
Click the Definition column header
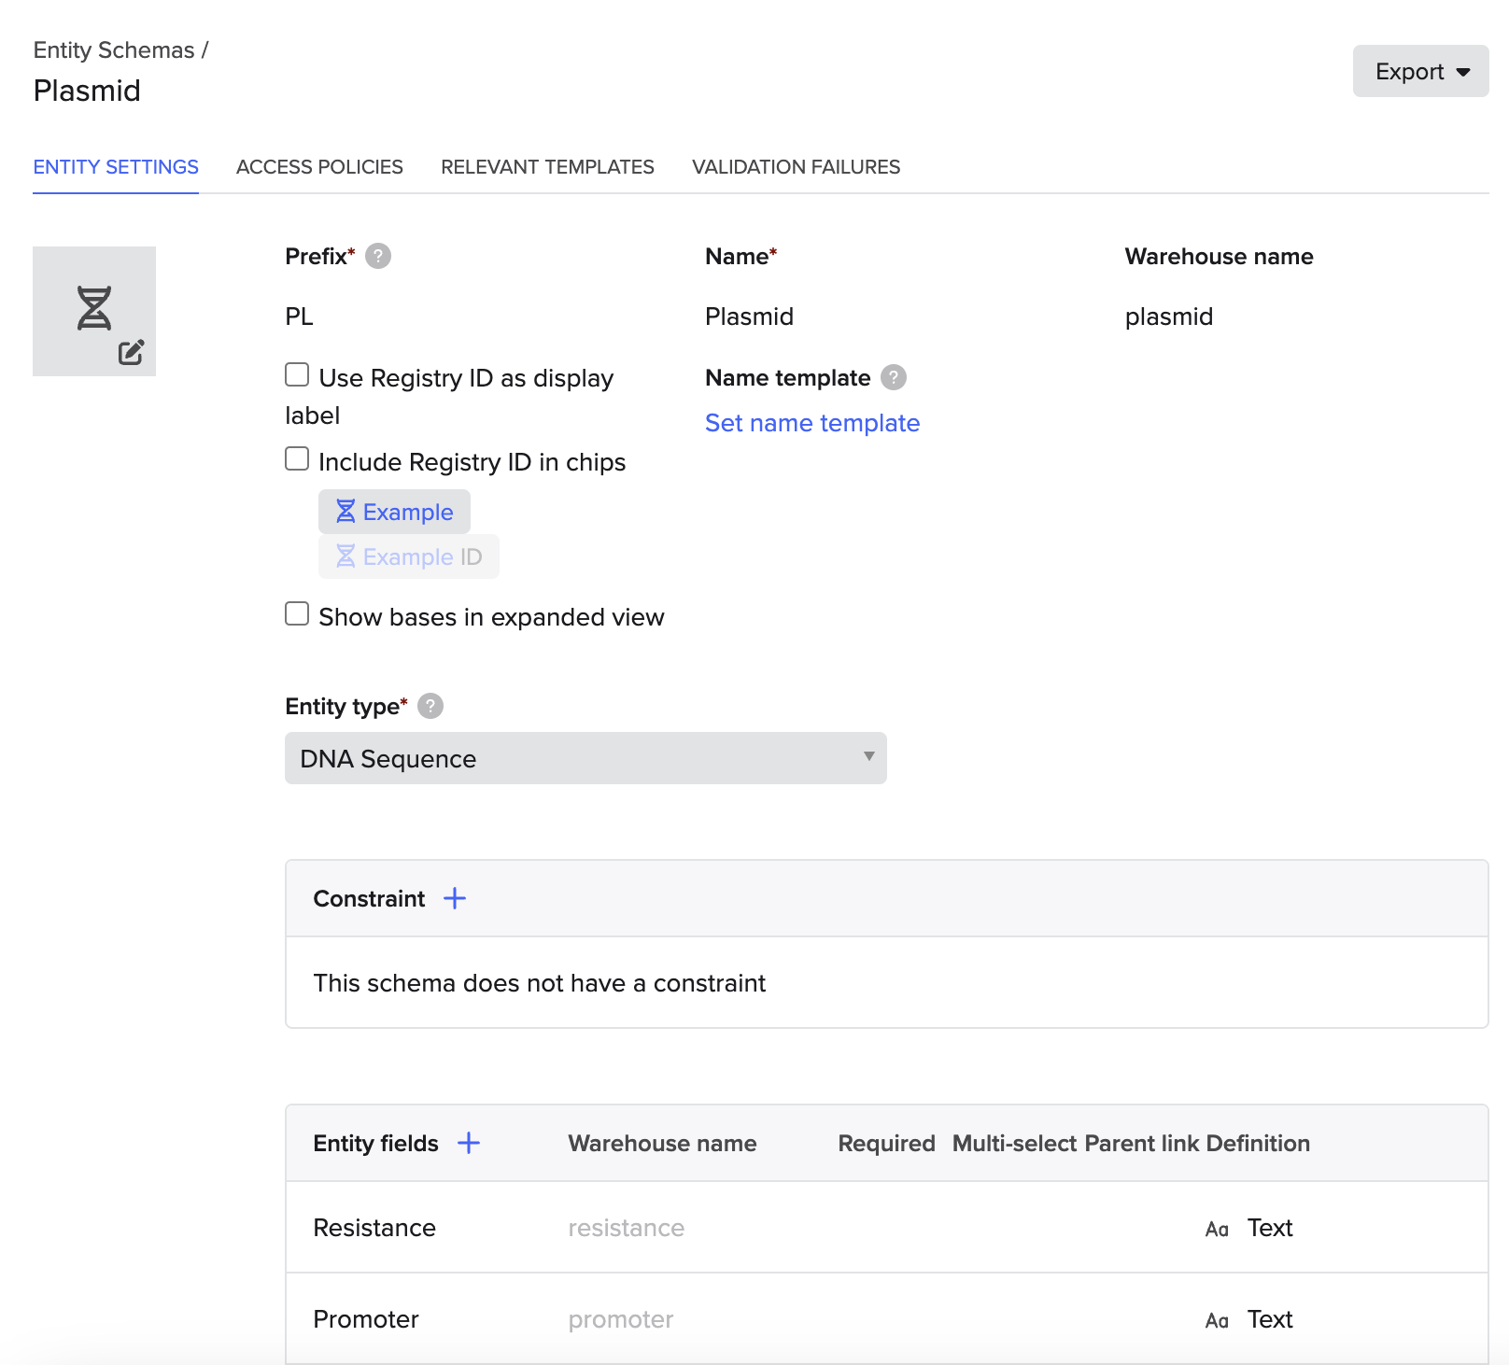click(x=1258, y=1143)
